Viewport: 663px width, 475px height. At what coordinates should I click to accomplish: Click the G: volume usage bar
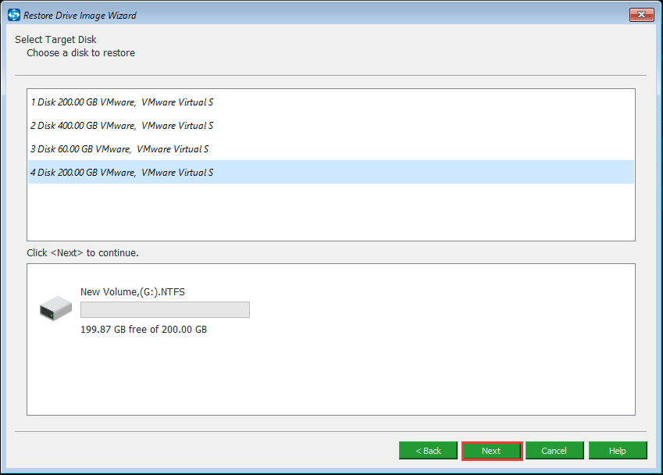click(165, 309)
